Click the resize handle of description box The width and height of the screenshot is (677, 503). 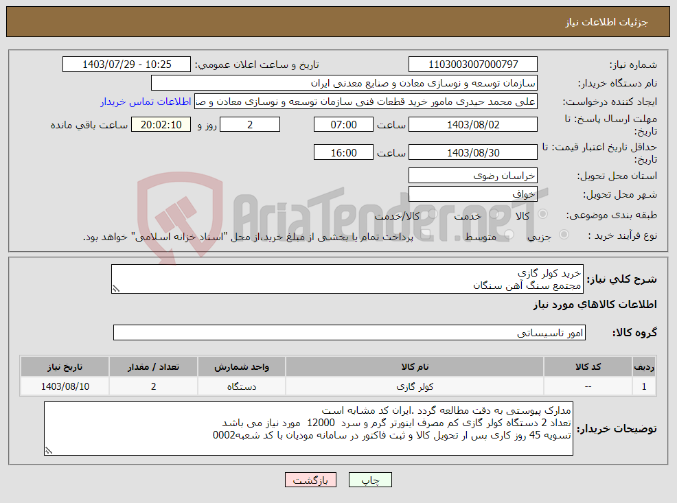116,289
